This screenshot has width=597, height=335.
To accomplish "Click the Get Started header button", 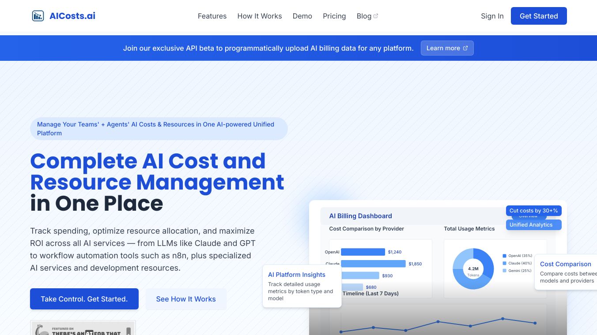I will (x=539, y=16).
